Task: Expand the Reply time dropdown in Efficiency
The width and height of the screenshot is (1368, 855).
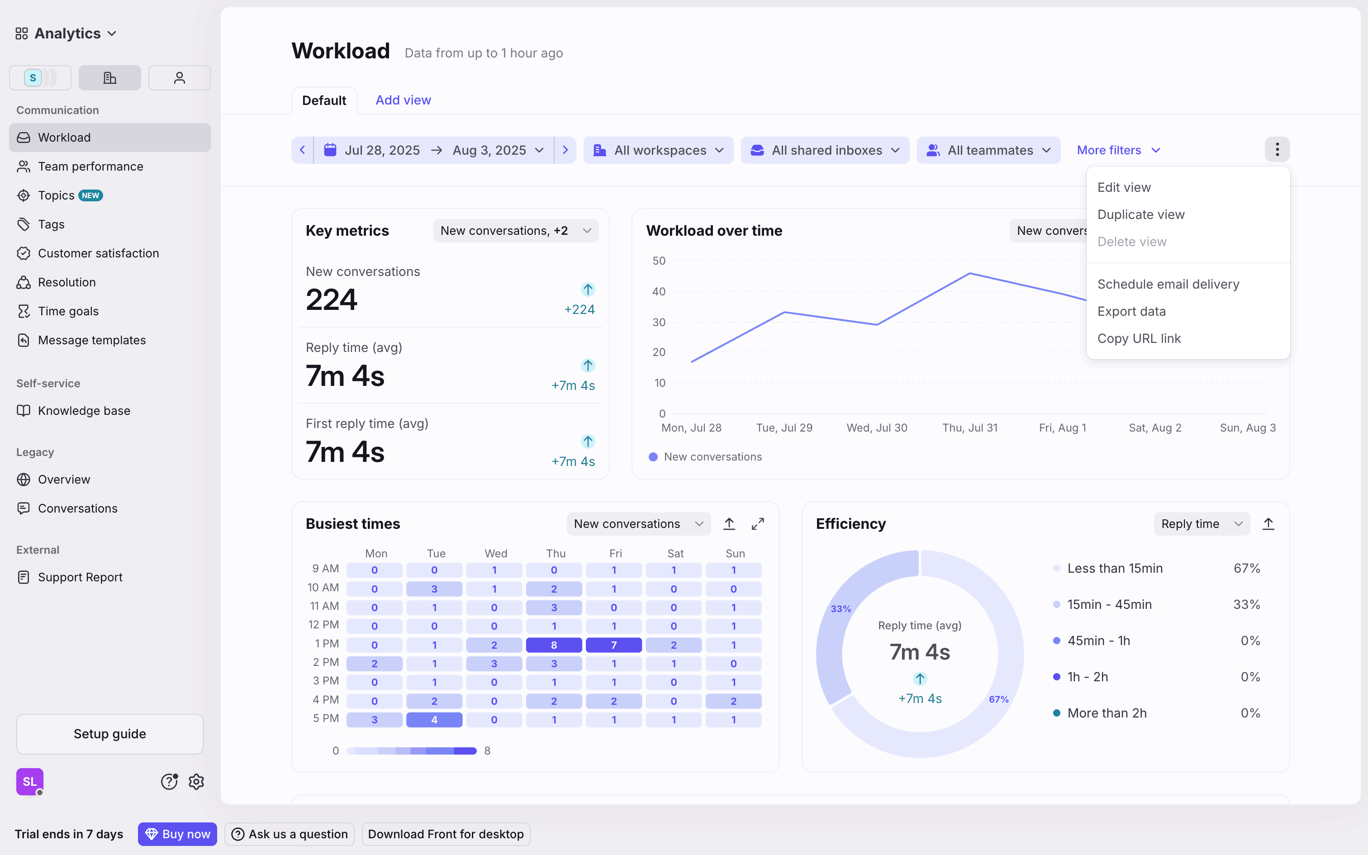Action: (x=1201, y=524)
